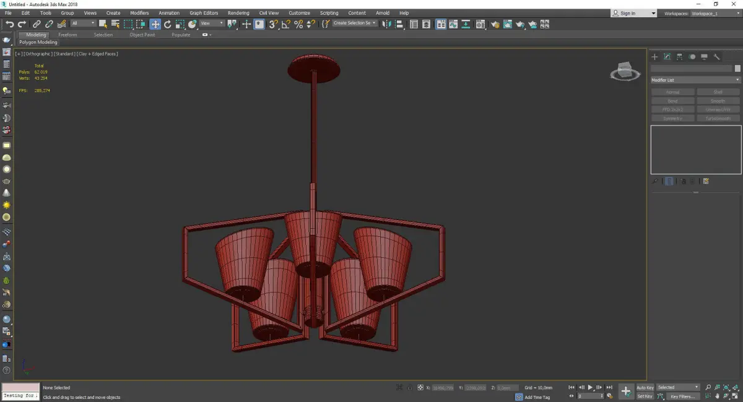This screenshot has height=402, width=743.
Task: Activate the Select Object tool
Action: click(103, 24)
